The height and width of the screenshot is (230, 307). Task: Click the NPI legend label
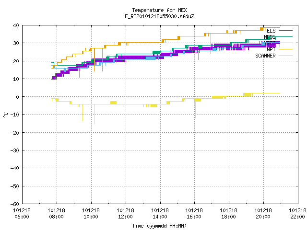point(271,49)
